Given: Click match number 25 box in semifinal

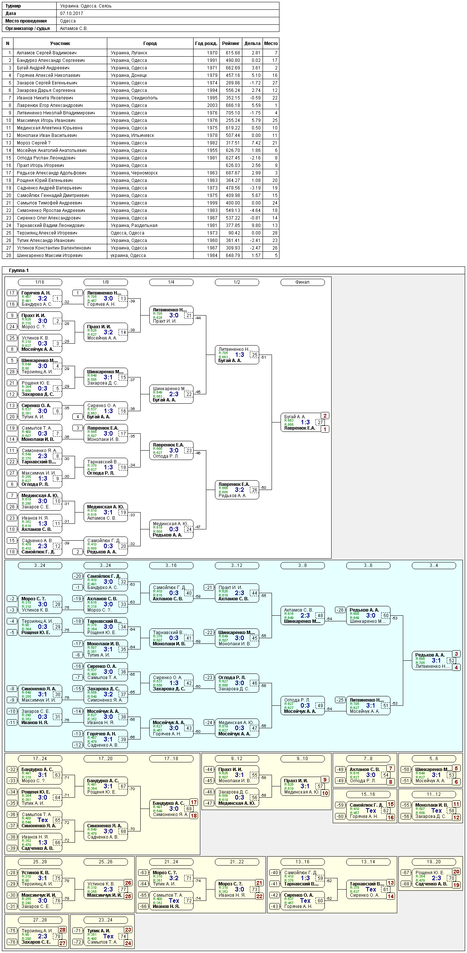Looking at the screenshot, I should (x=254, y=355).
